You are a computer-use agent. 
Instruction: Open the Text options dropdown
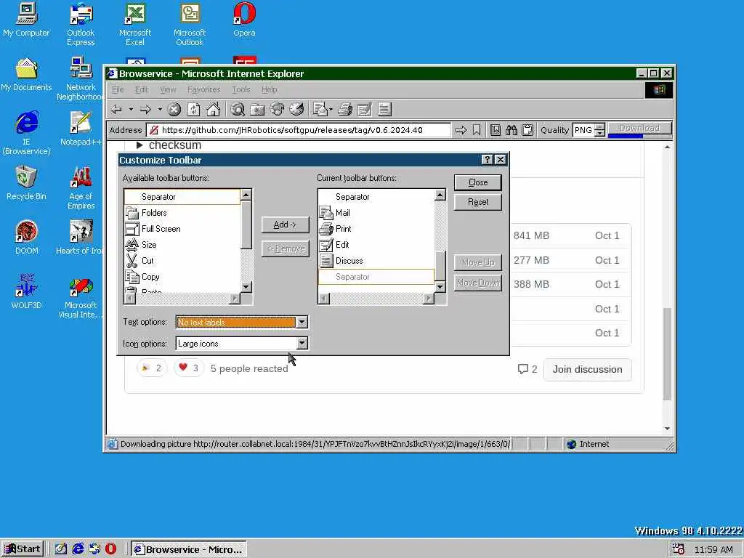point(302,322)
